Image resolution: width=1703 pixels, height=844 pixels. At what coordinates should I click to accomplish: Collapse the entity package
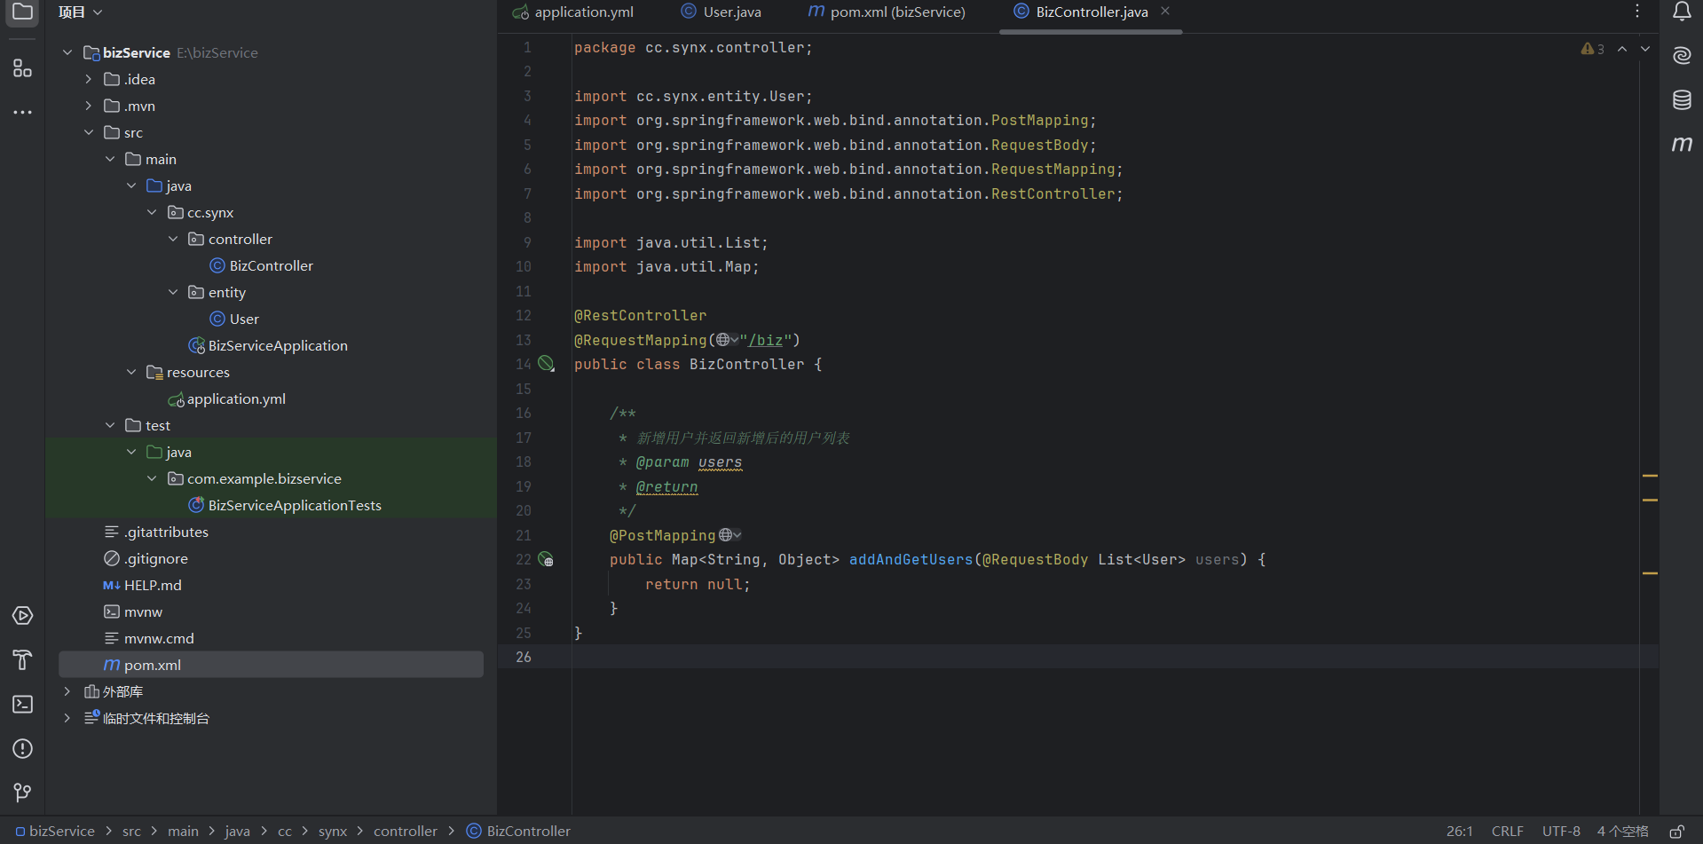coord(173,292)
